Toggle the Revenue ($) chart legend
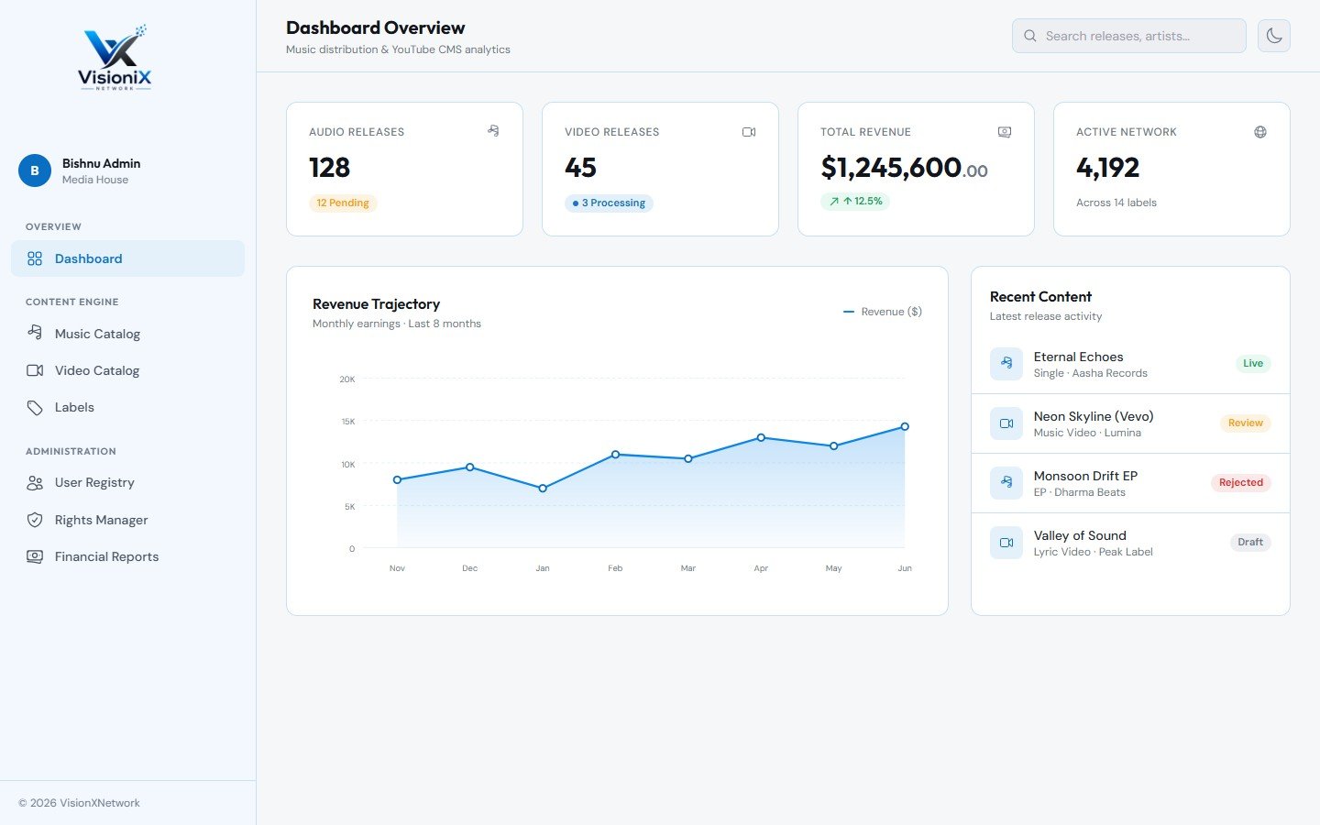Viewport: 1320px width, 825px height. (882, 312)
